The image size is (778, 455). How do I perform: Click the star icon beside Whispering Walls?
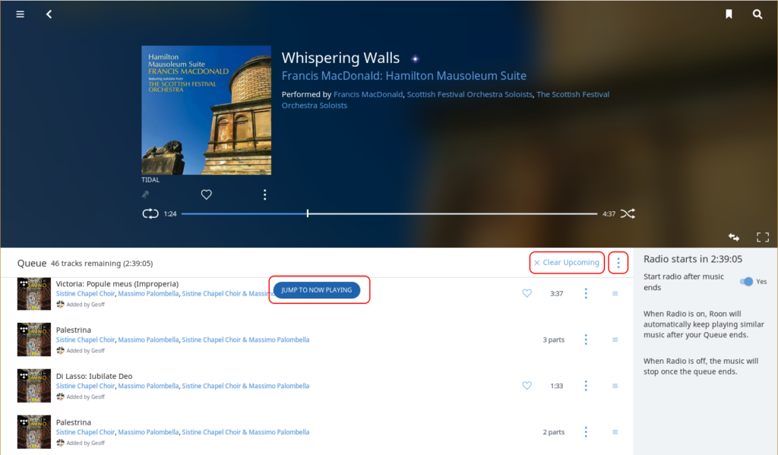tap(416, 59)
